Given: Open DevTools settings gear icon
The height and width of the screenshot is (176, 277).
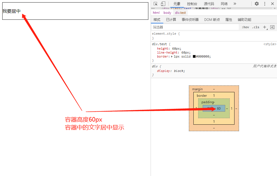Looking at the screenshot, I should [x=257, y=3].
